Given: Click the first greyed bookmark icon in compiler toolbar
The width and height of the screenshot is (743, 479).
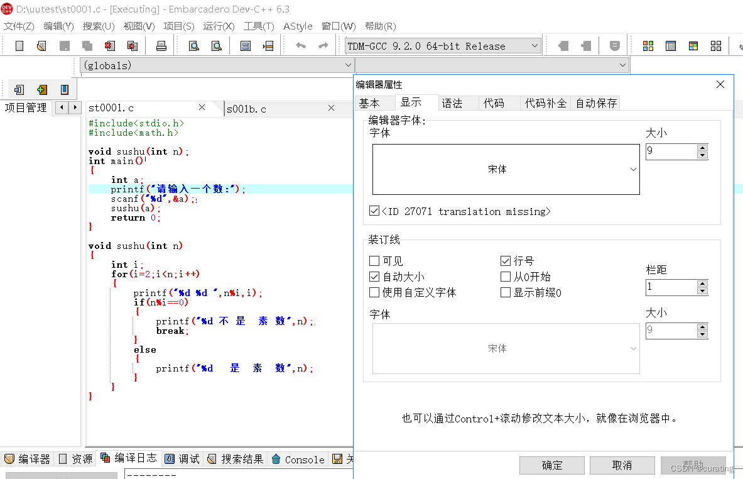Looking at the screenshot, I should pos(563,46).
